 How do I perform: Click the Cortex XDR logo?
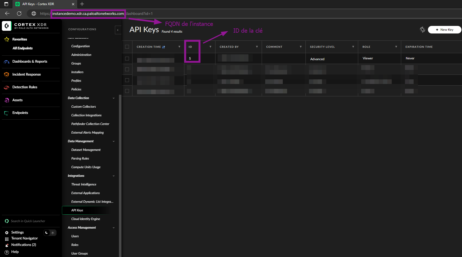[x=26, y=26]
